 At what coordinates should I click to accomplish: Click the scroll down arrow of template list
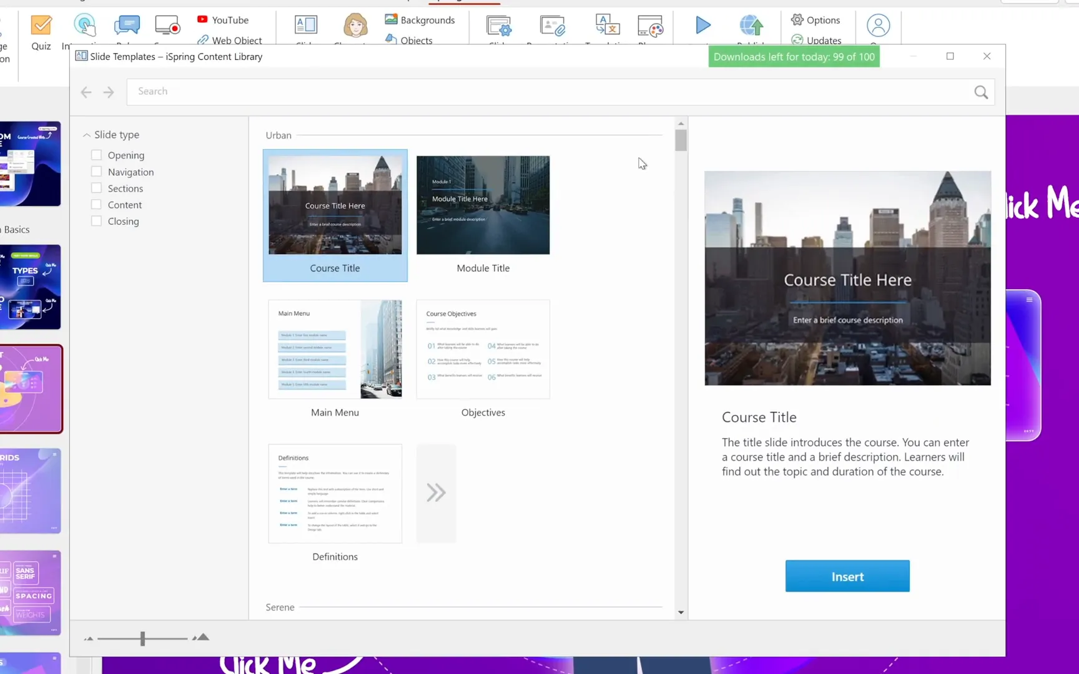681,613
